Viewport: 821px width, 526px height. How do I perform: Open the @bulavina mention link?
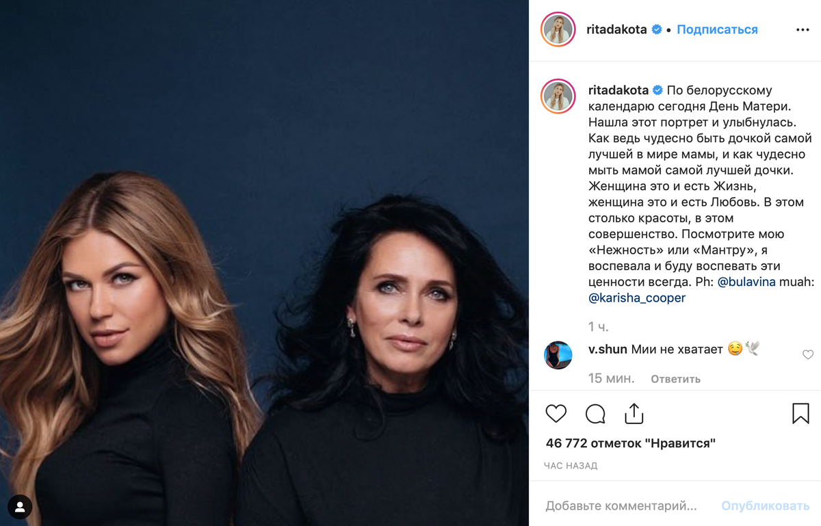point(746,282)
